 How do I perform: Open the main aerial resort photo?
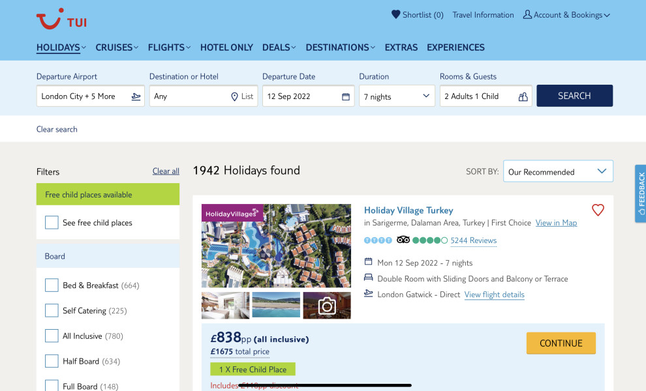click(276, 246)
